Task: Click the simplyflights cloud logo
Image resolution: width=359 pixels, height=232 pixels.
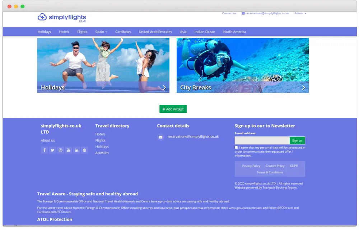Action: click(x=42, y=17)
